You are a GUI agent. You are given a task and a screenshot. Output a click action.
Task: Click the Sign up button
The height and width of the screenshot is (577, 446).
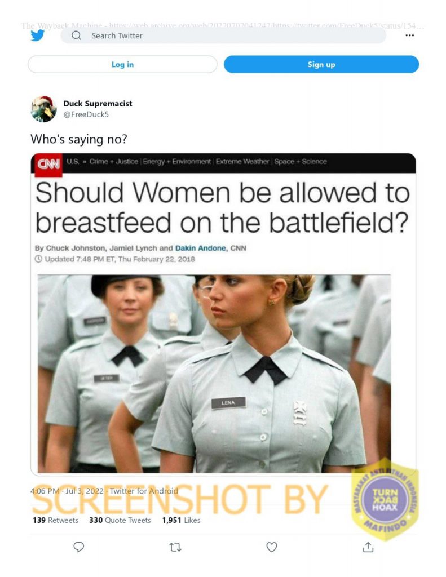coord(321,64)
